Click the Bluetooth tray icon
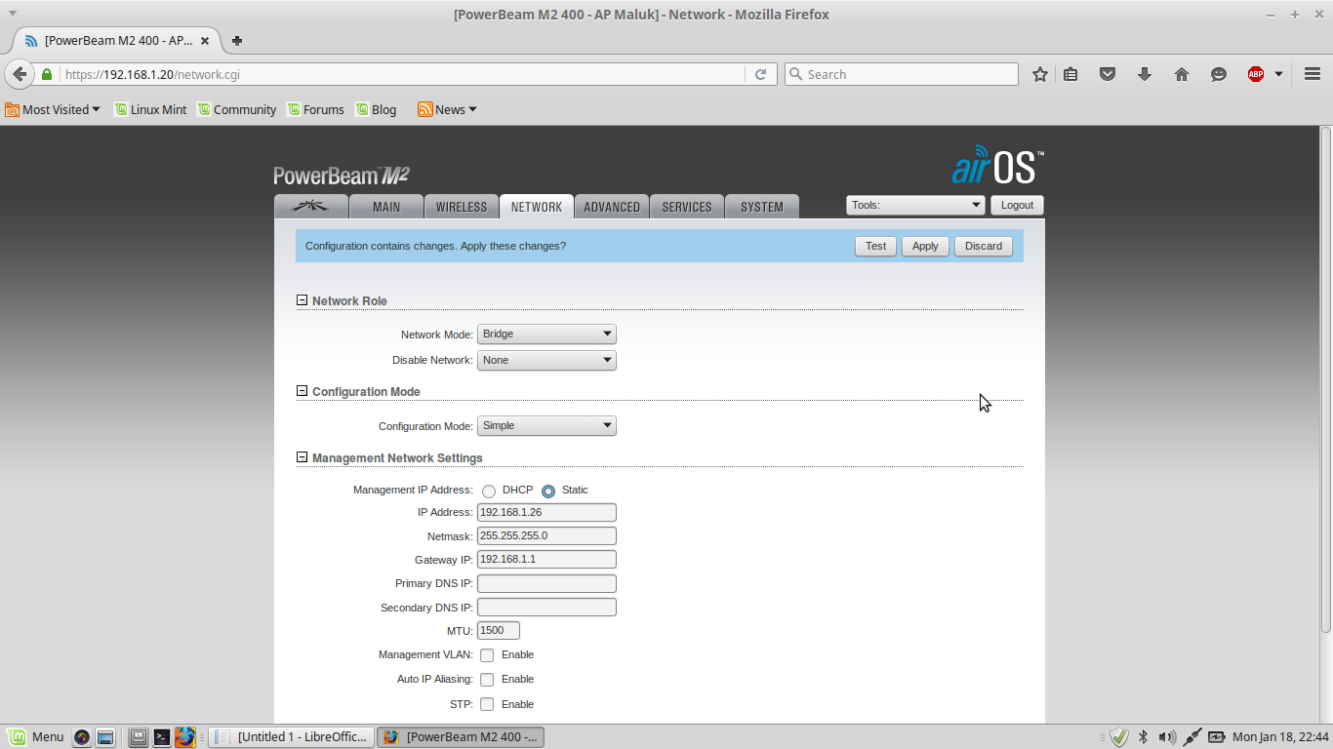Image resolution: width=1333 pixels, height=749 pixels. (x=1143, y=737)
